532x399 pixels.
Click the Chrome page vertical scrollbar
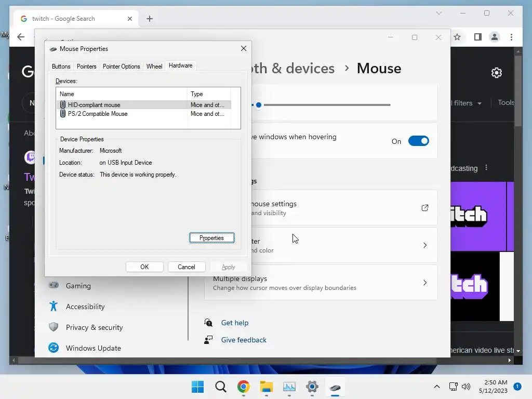tap(518, 91)
